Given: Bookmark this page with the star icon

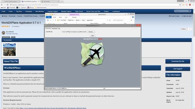Looking at the screenshot, I should point(180,5).
